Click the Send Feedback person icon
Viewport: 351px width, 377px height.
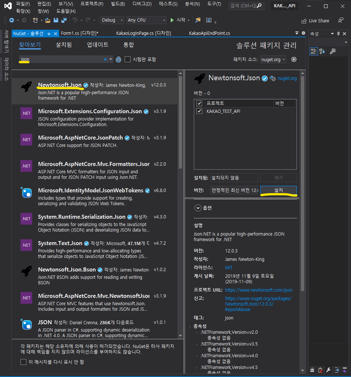click(x=340, y=21)
